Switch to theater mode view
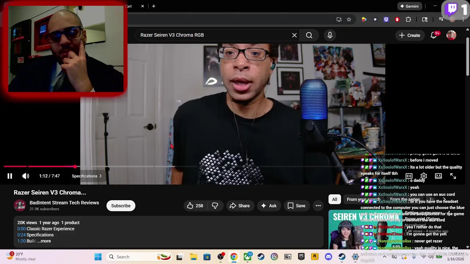This screenshot has width=470, height=264. 438,176
